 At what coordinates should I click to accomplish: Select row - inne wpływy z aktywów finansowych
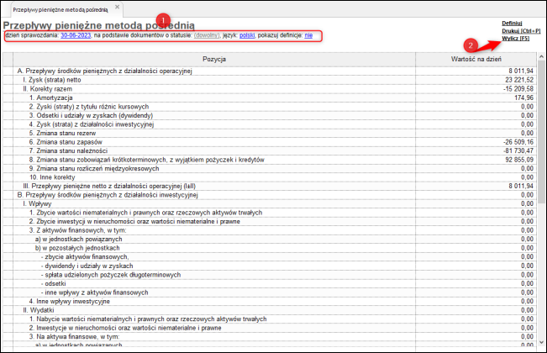pyautogui.click(x=270, y=292)
